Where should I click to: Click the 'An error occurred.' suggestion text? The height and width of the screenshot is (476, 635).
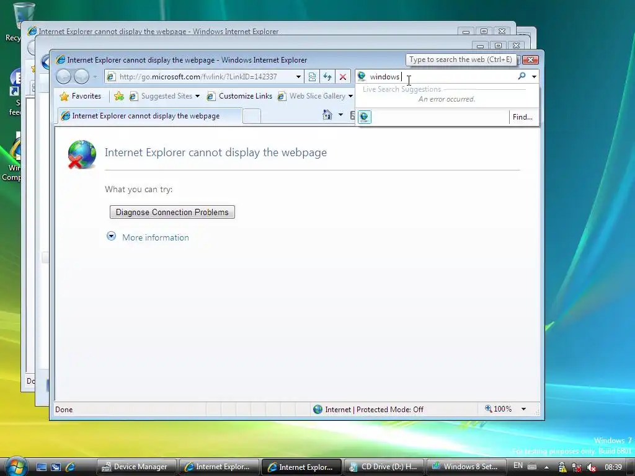click(446, 99)
